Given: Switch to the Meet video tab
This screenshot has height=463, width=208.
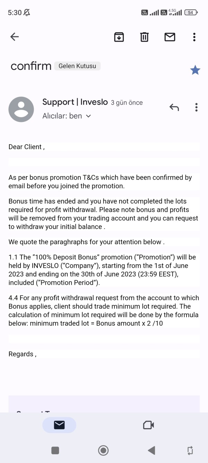Looking at the screenshot, I should [x=148, y=425].
